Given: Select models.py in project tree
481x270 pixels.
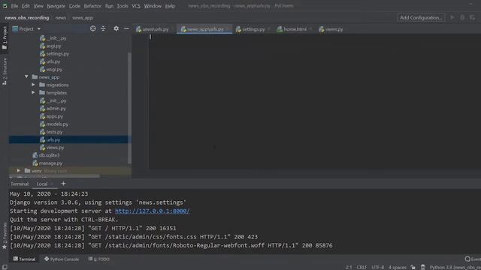Looking at the screenshot, I should (x=57, y=124).
